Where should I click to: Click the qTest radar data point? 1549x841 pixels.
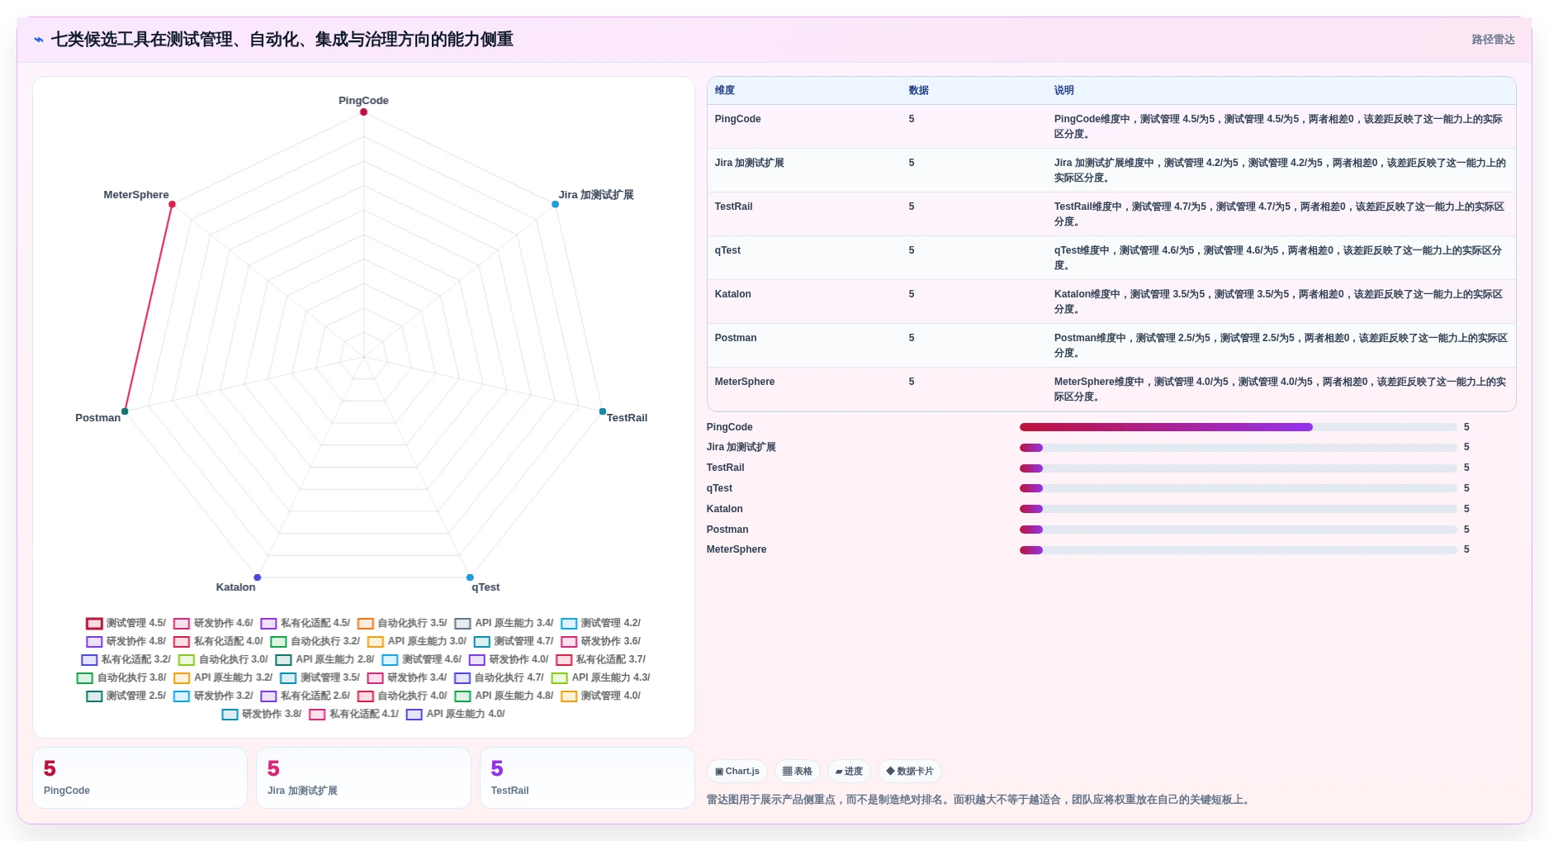click(470, 577)
